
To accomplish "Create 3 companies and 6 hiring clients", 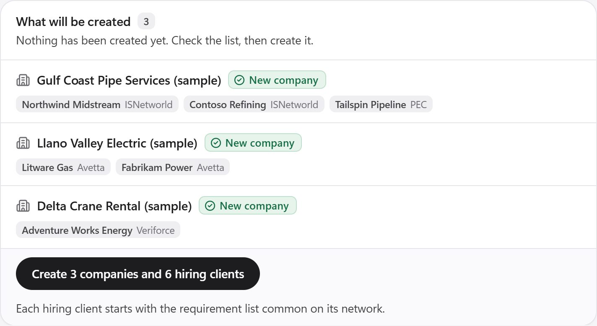I will coord(138,274).
